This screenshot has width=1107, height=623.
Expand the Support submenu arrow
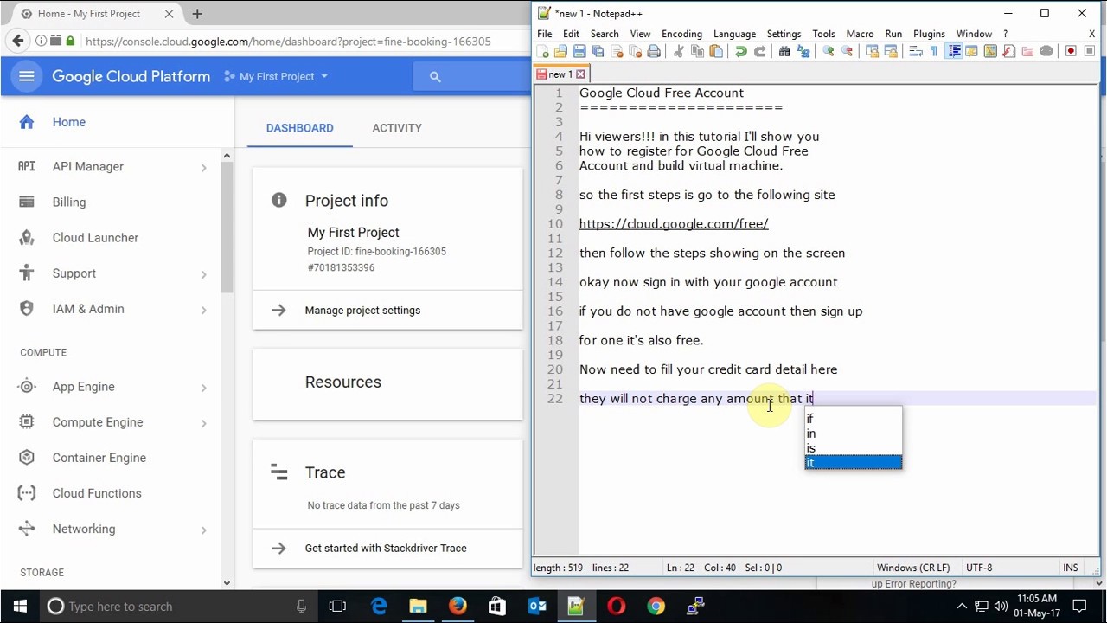tap(204, 274)
